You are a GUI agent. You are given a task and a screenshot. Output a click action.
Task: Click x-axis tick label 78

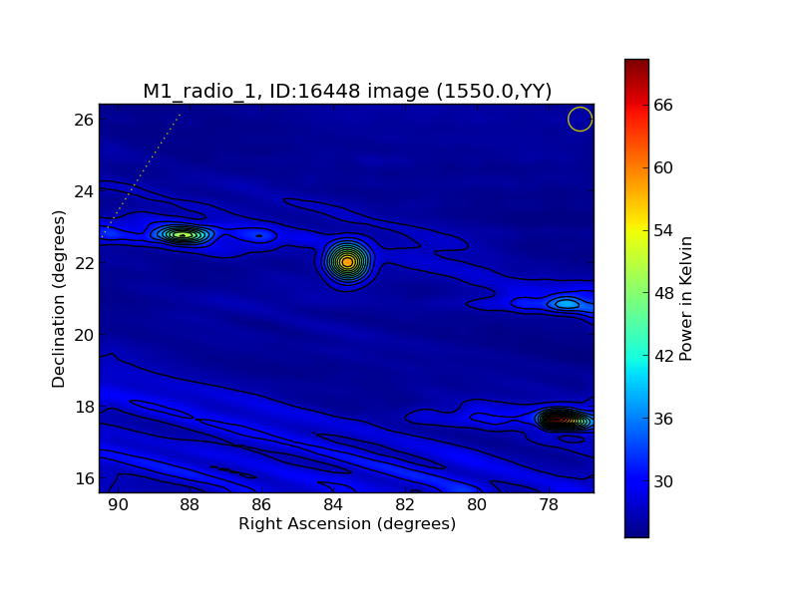(549, 505)
